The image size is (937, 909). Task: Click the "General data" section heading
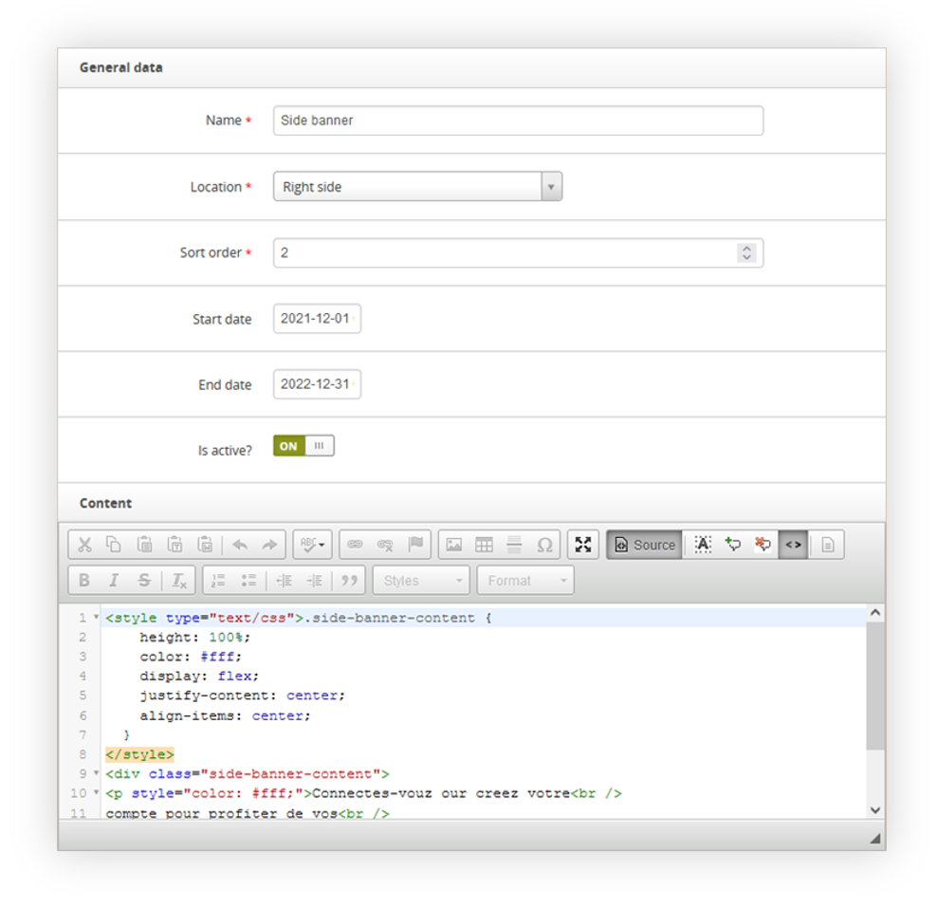121,67
